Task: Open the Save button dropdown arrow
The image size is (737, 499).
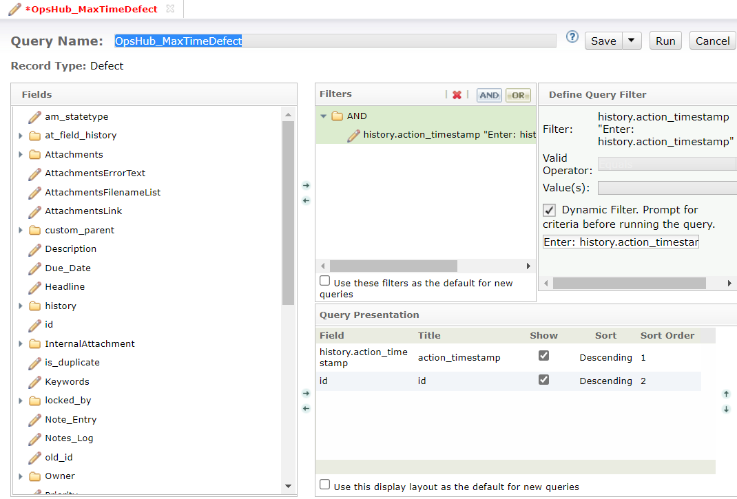Action: tap(632, 41)
